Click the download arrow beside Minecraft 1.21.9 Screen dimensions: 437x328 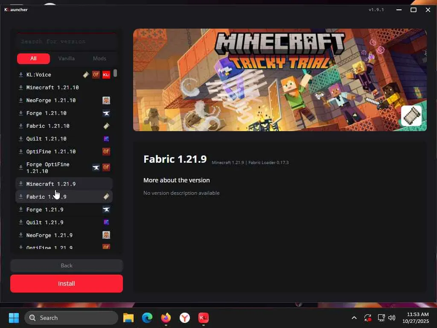coord(20,184)
